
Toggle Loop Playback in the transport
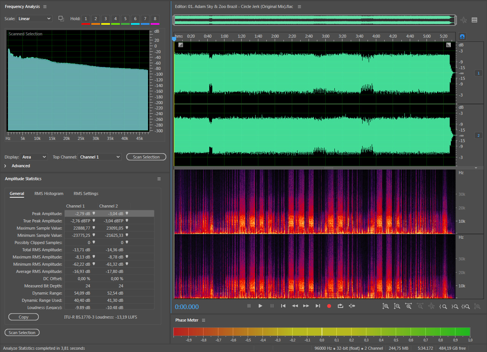coord(341,306)
